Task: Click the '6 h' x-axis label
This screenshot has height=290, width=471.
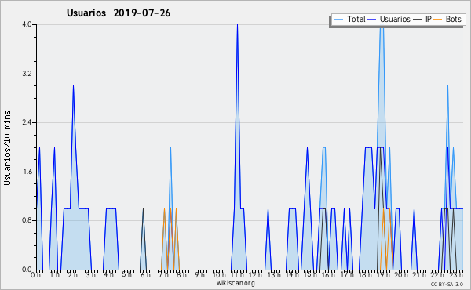Action: click(146, 274)
